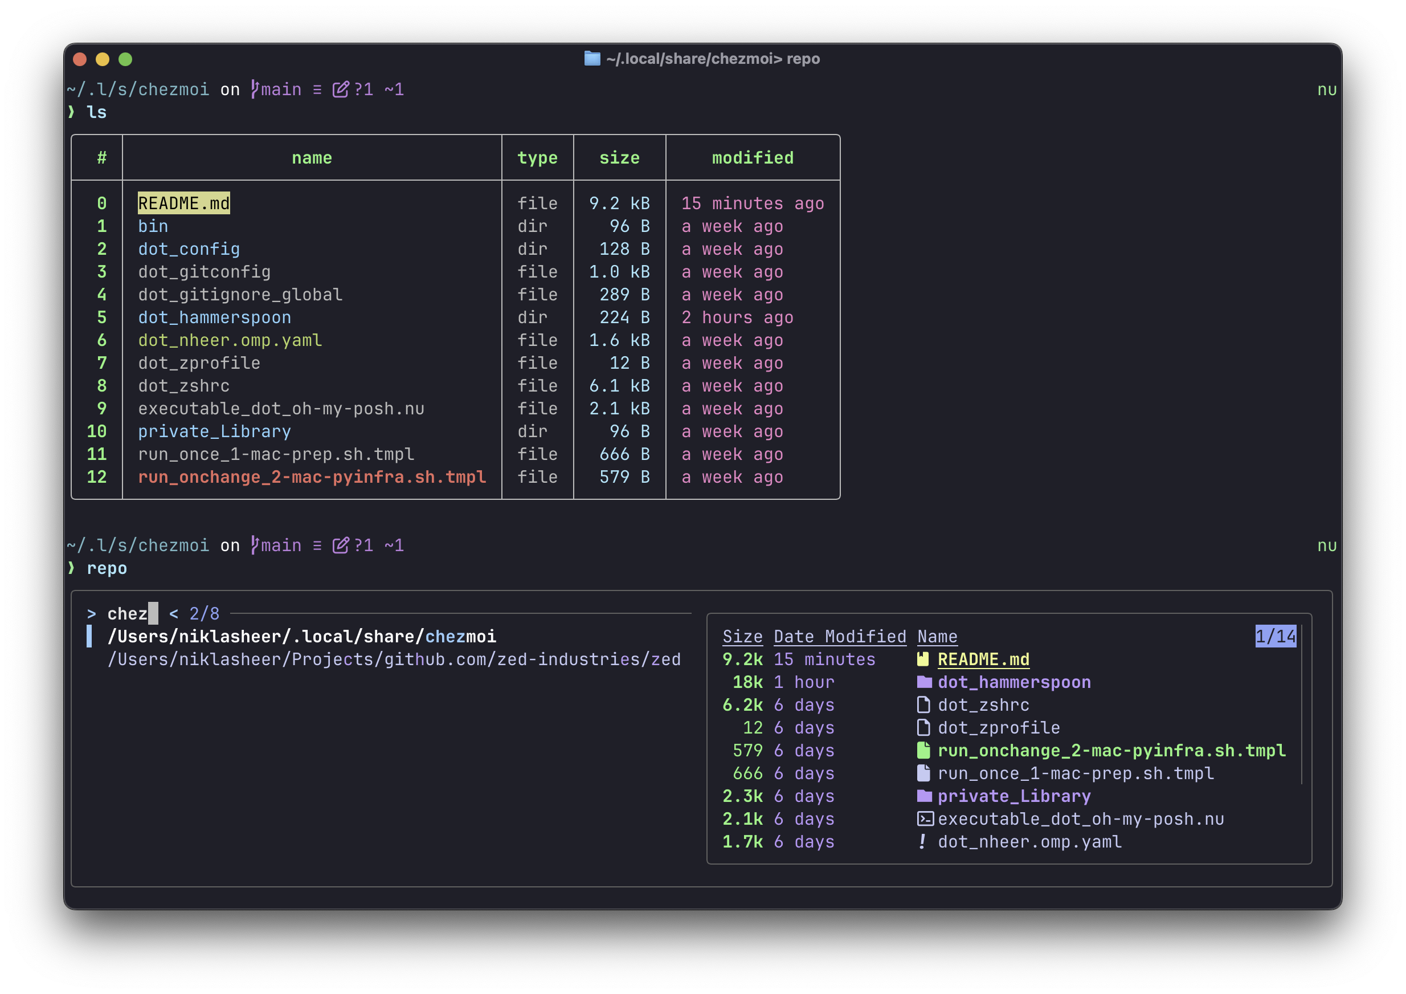Click the '~/.l/s/chezmoi' path in second prompt
Viewport: 1406px width, 994px height.
(138, 545)
